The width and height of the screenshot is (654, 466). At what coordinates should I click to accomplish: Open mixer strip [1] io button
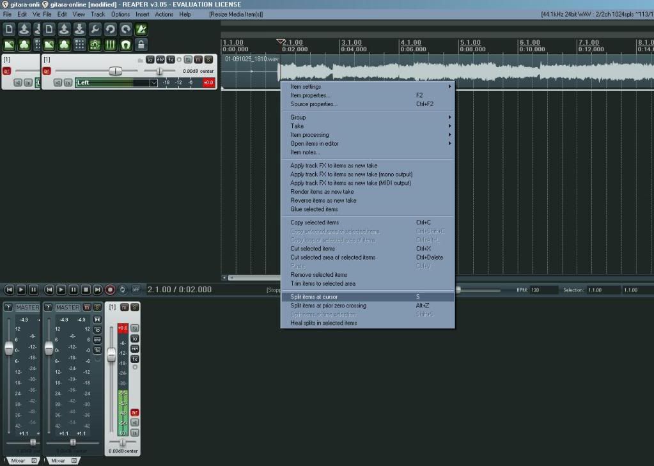tap(135, 339)
